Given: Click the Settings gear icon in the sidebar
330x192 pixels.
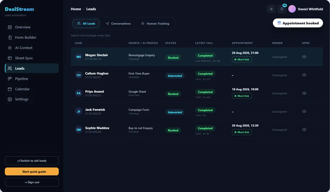Looking at the screenshot, I should point(10,99).
